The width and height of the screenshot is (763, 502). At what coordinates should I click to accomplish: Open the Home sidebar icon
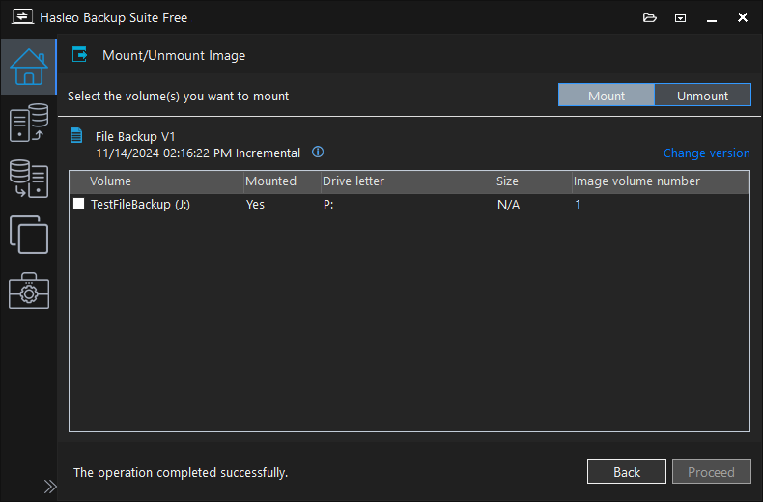pos(29,67)
